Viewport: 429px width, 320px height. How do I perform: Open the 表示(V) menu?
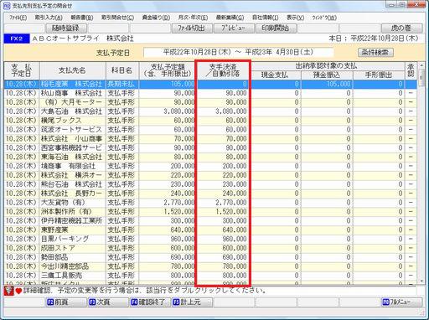(296, 18)
